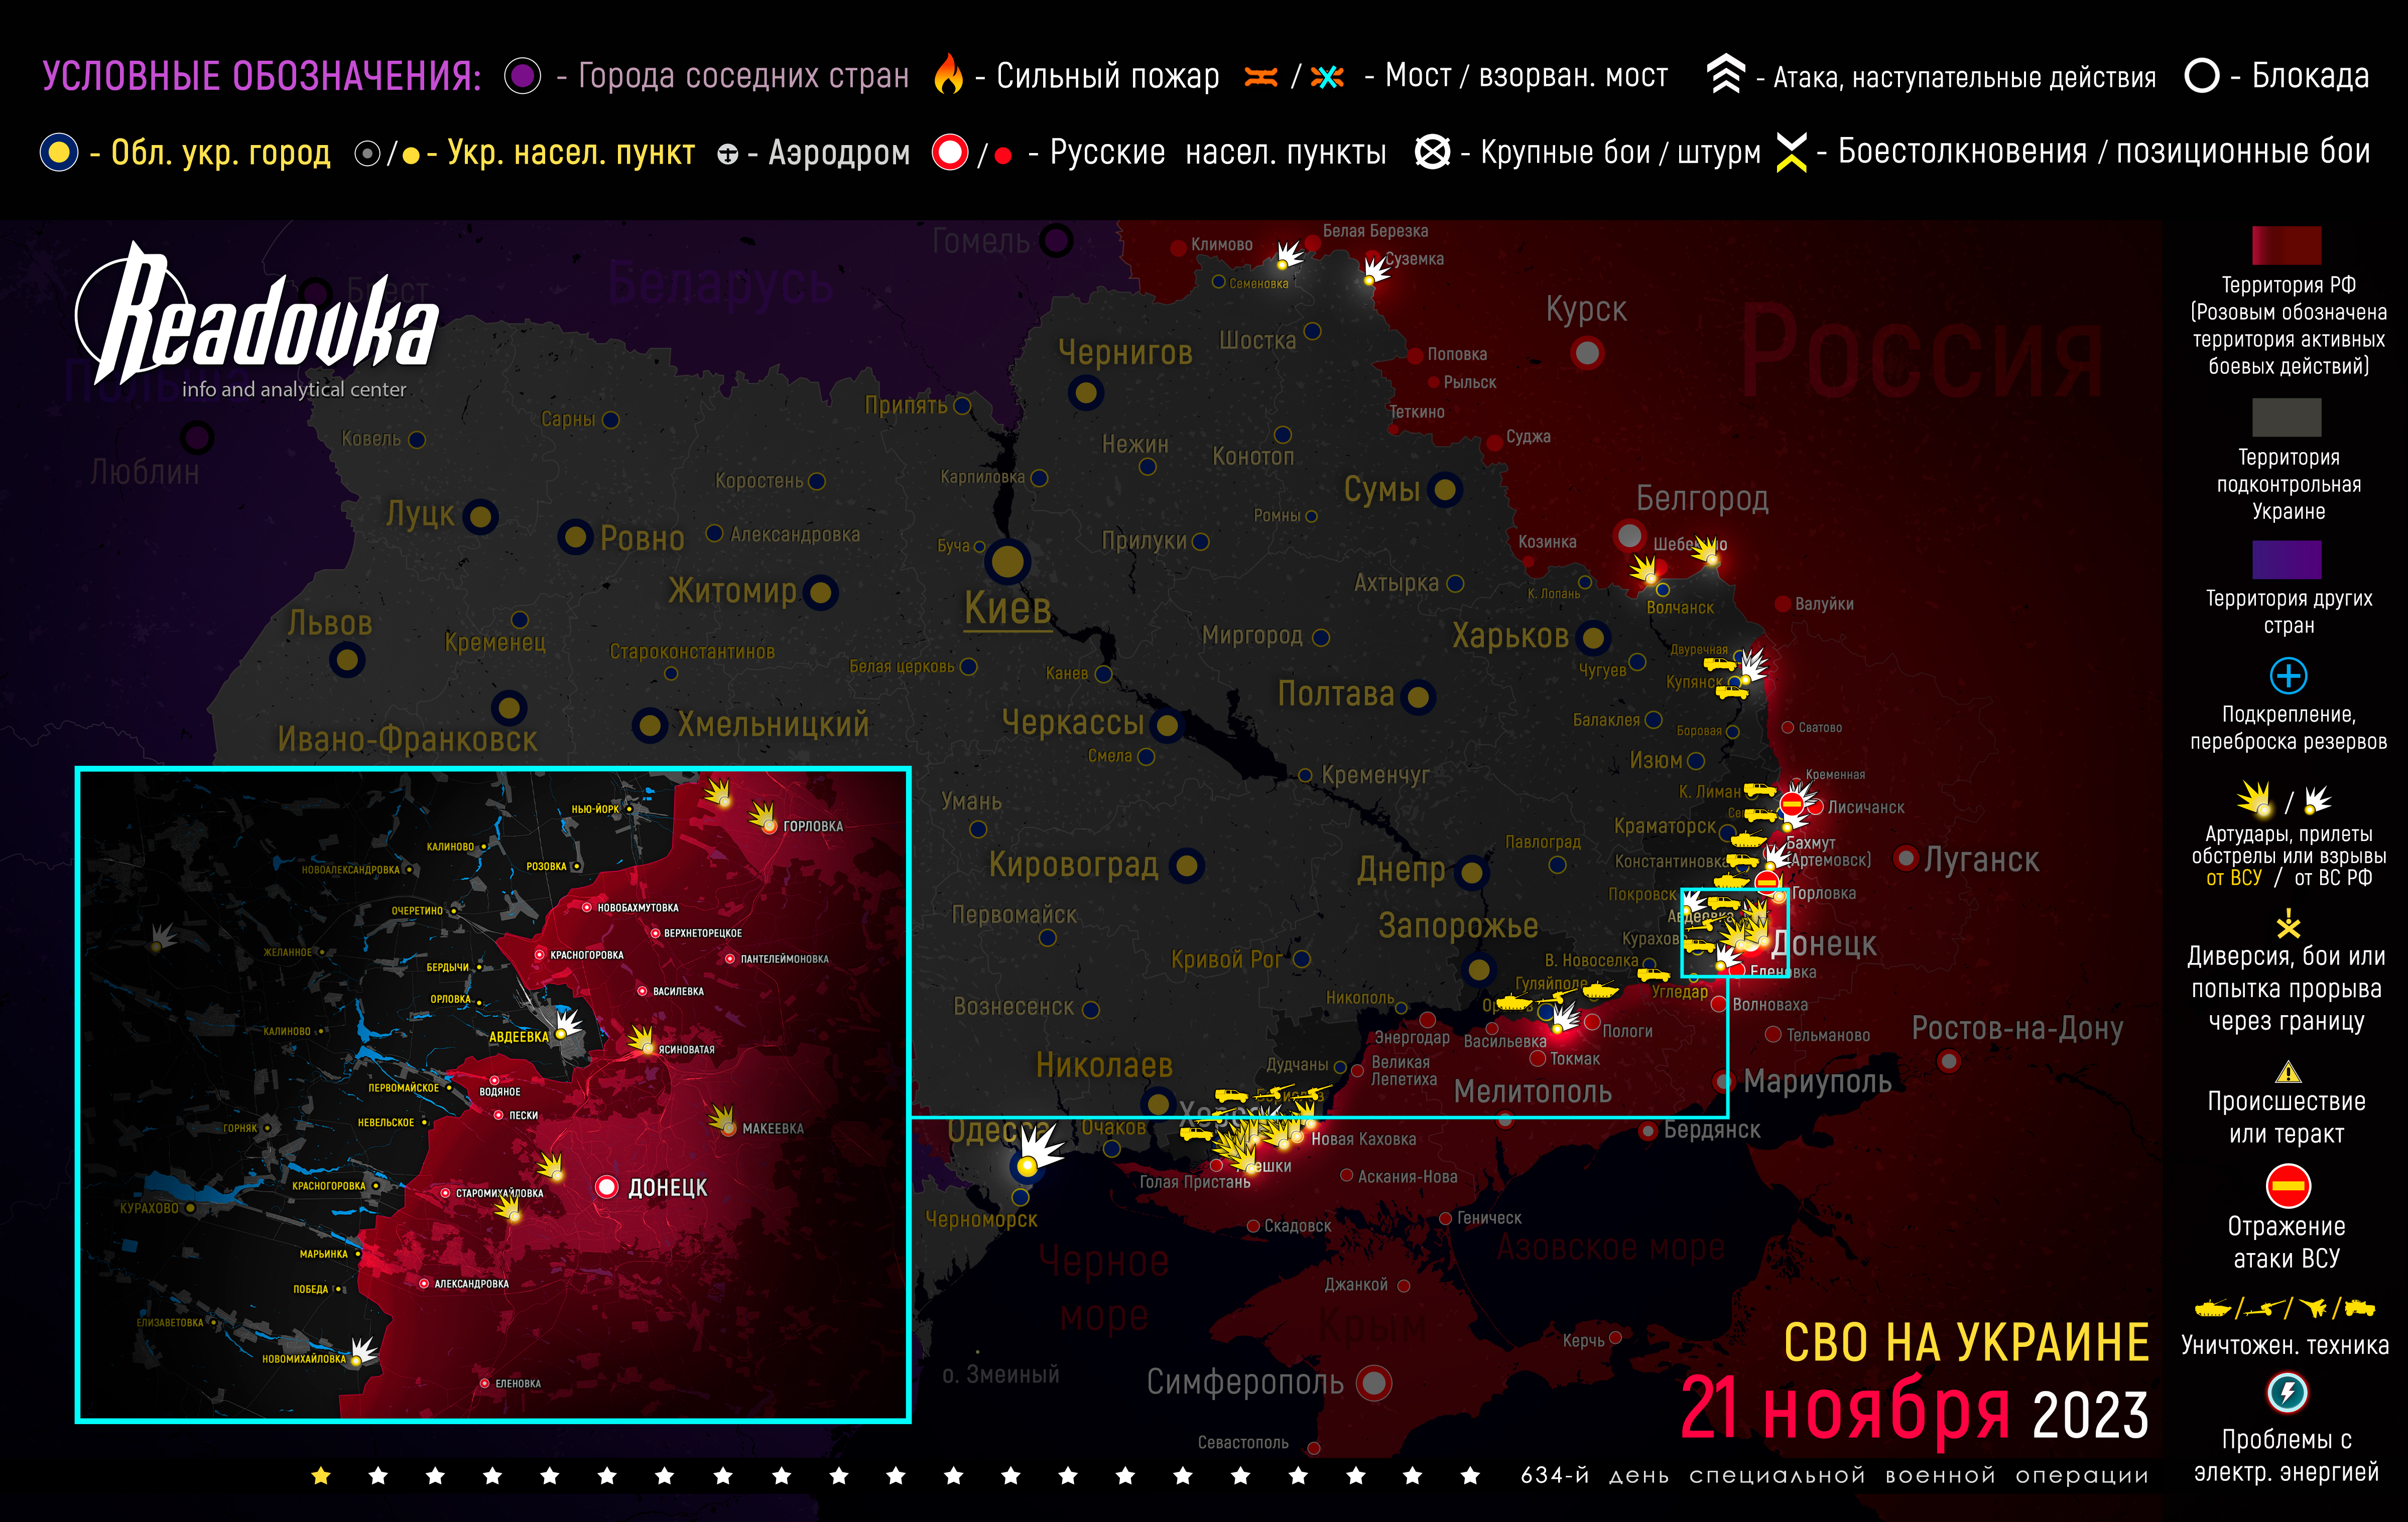The image size is (2408, 1522).
Task: Click the neighboring-country city legend icon
Action: [522, 75]
